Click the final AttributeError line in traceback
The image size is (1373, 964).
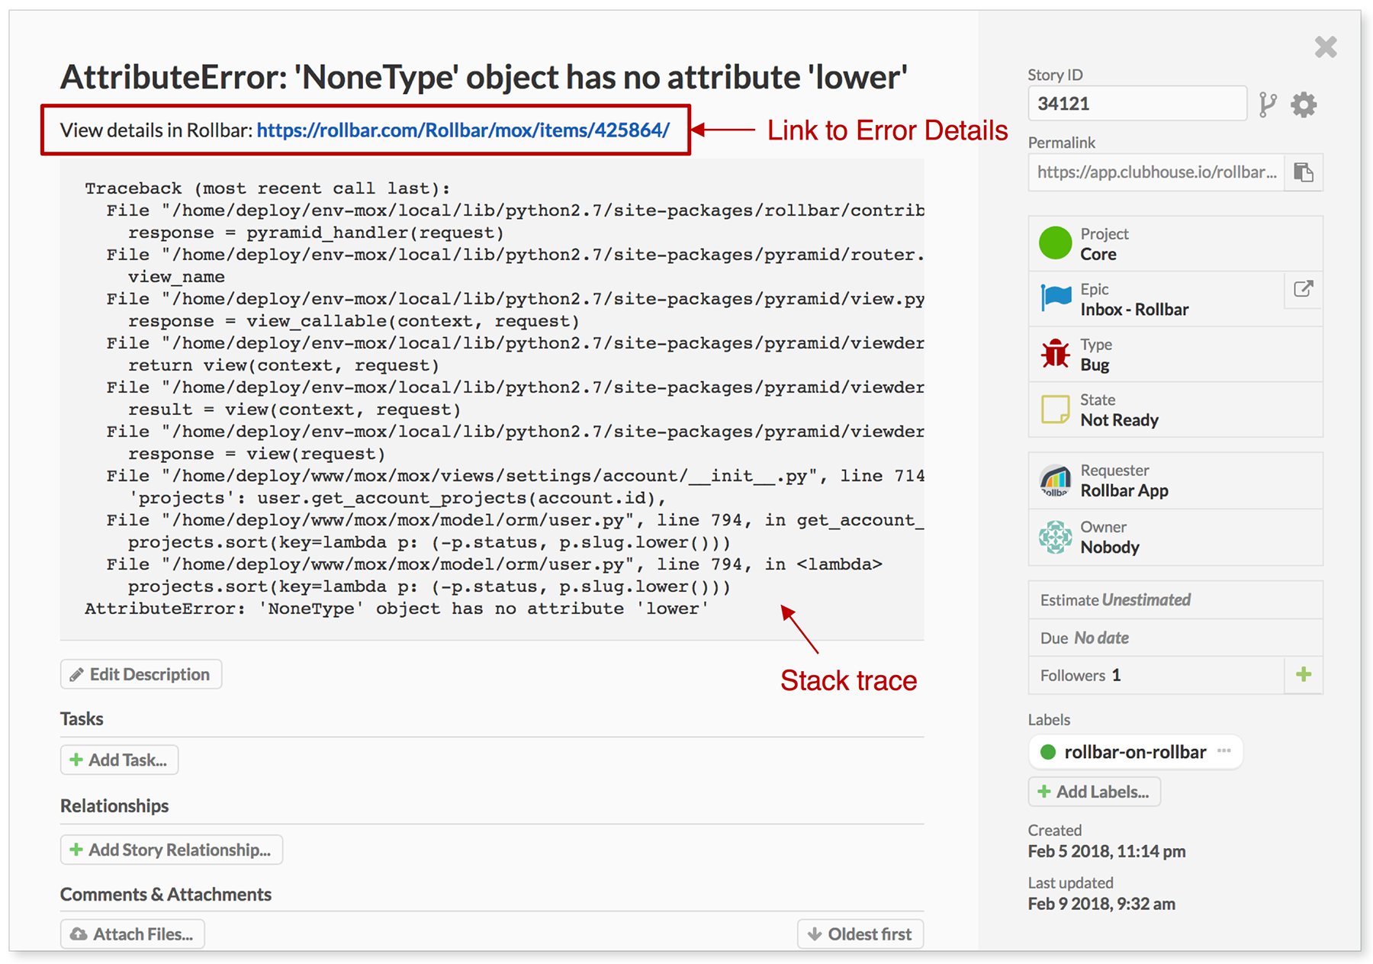point(397,609)
